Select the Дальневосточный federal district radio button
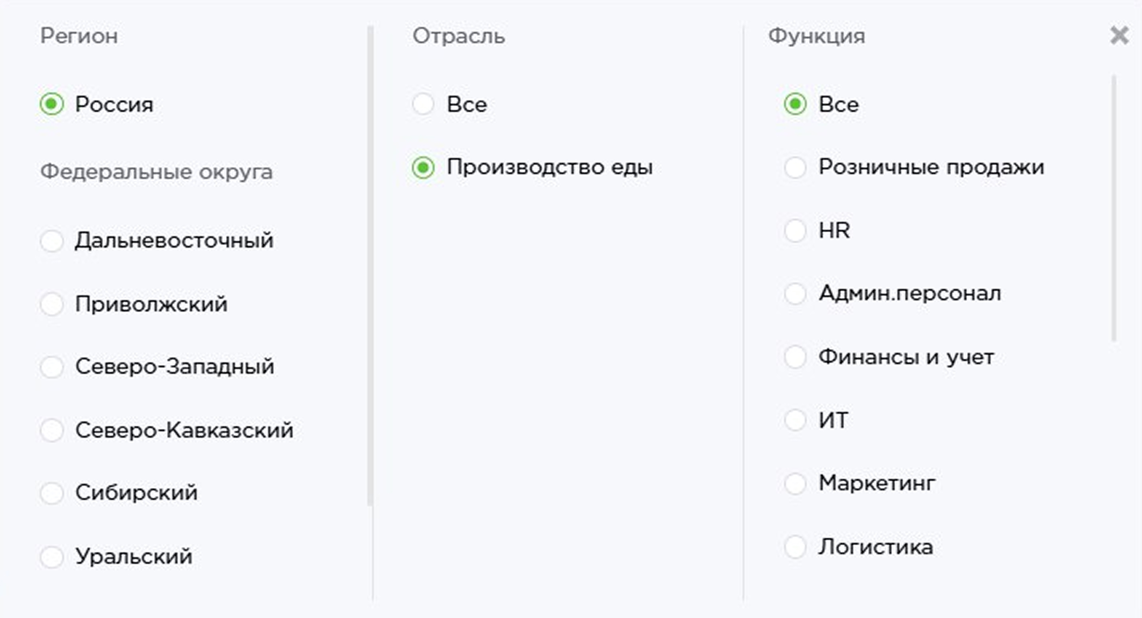 [52, 241]
